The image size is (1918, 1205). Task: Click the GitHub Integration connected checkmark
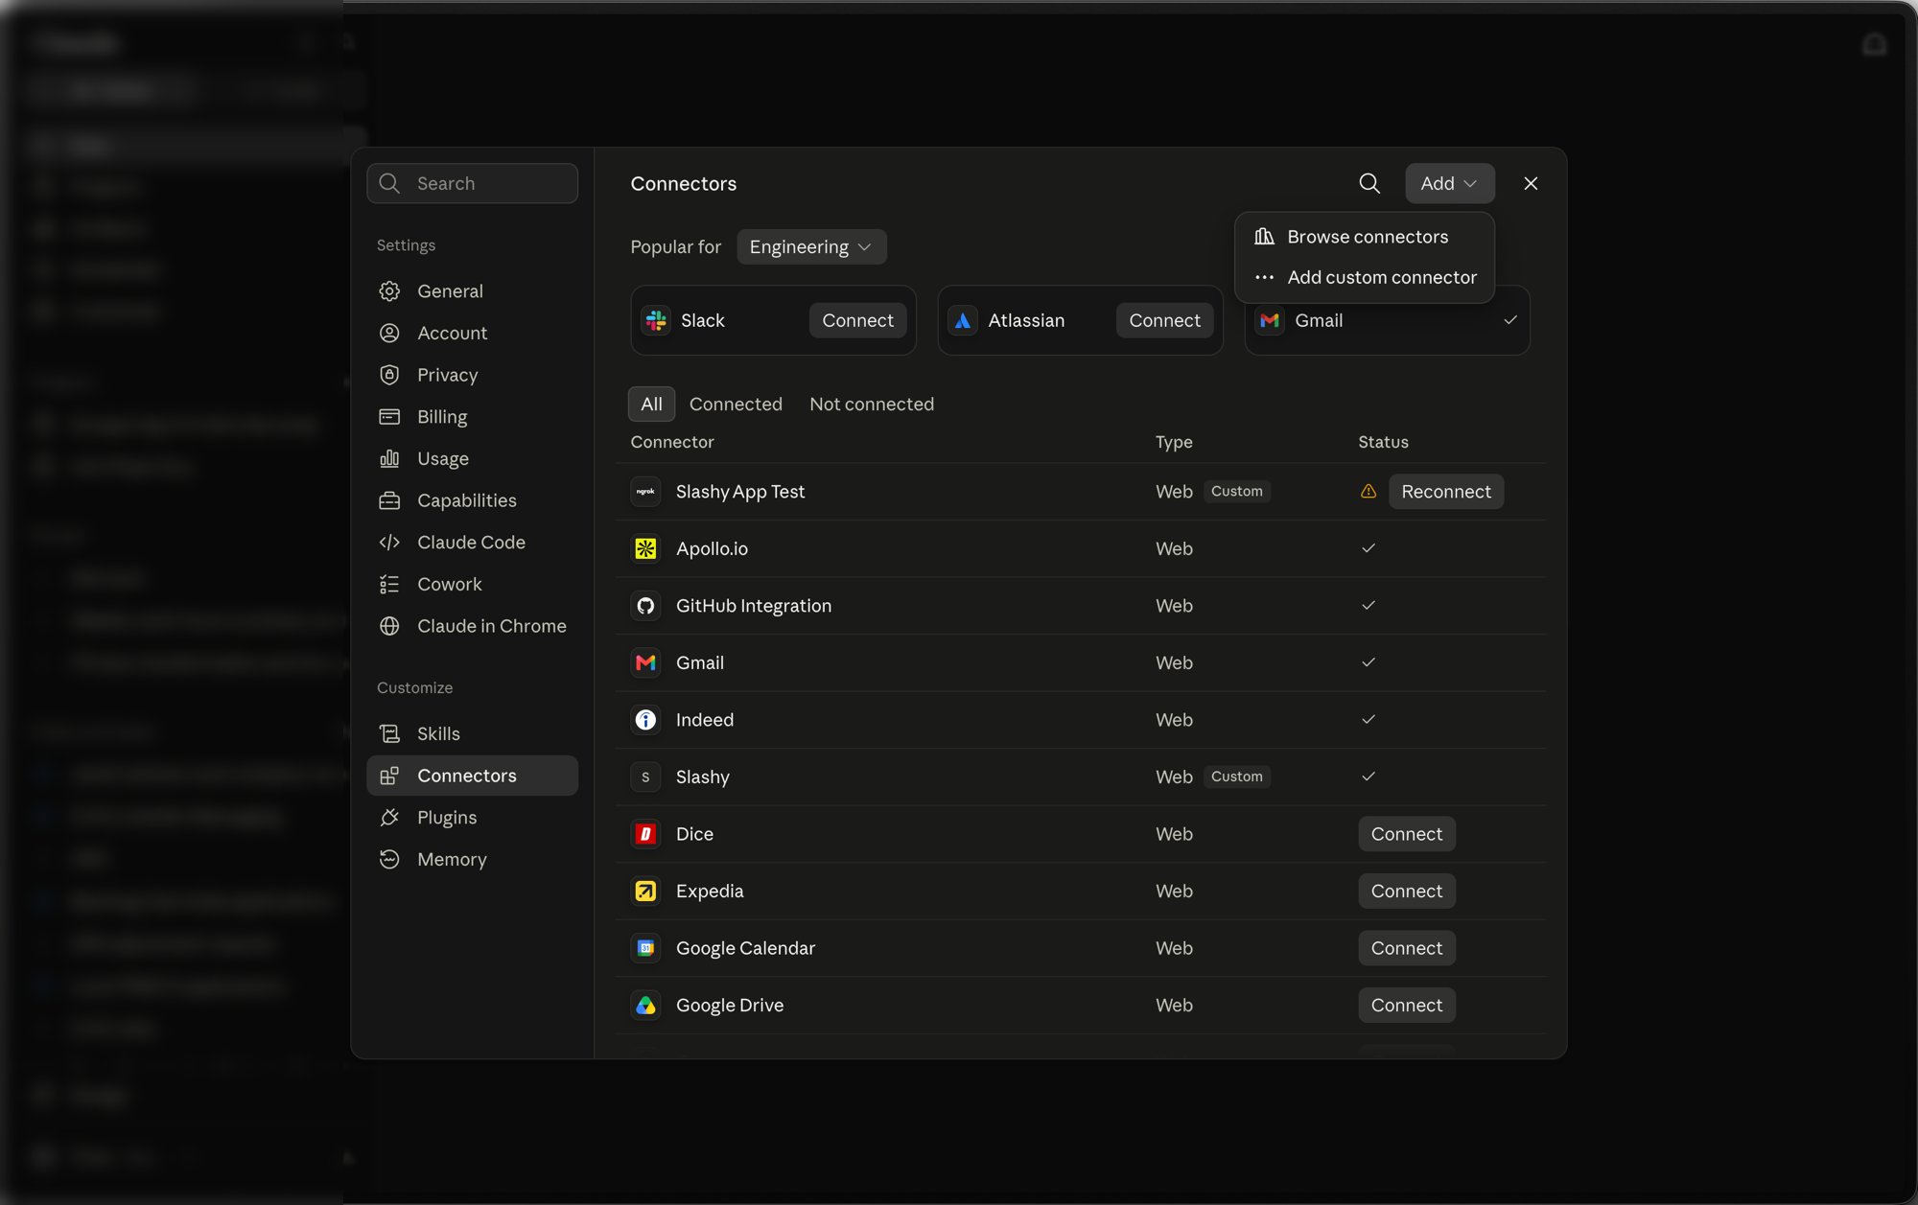(1368, 605)
